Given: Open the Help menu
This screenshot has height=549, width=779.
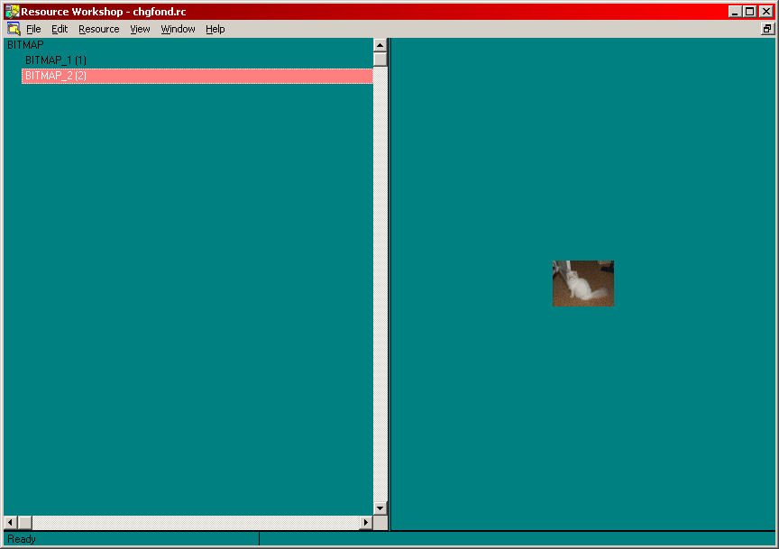Looking at the screenshot, I should pos(215,29).
